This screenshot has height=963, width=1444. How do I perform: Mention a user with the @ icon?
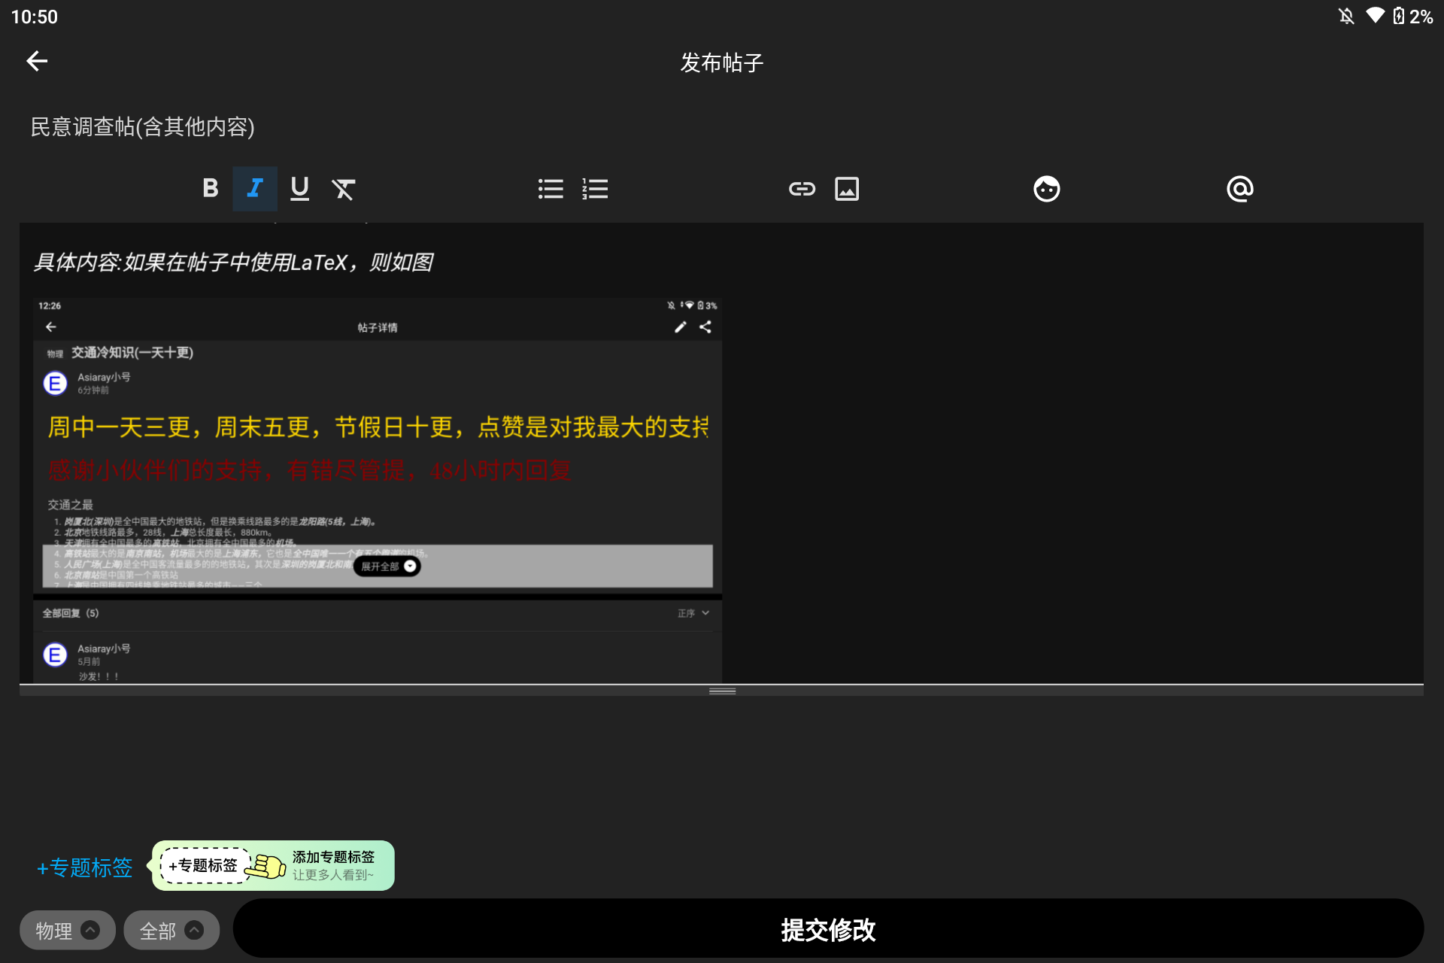coord(1239,188)
